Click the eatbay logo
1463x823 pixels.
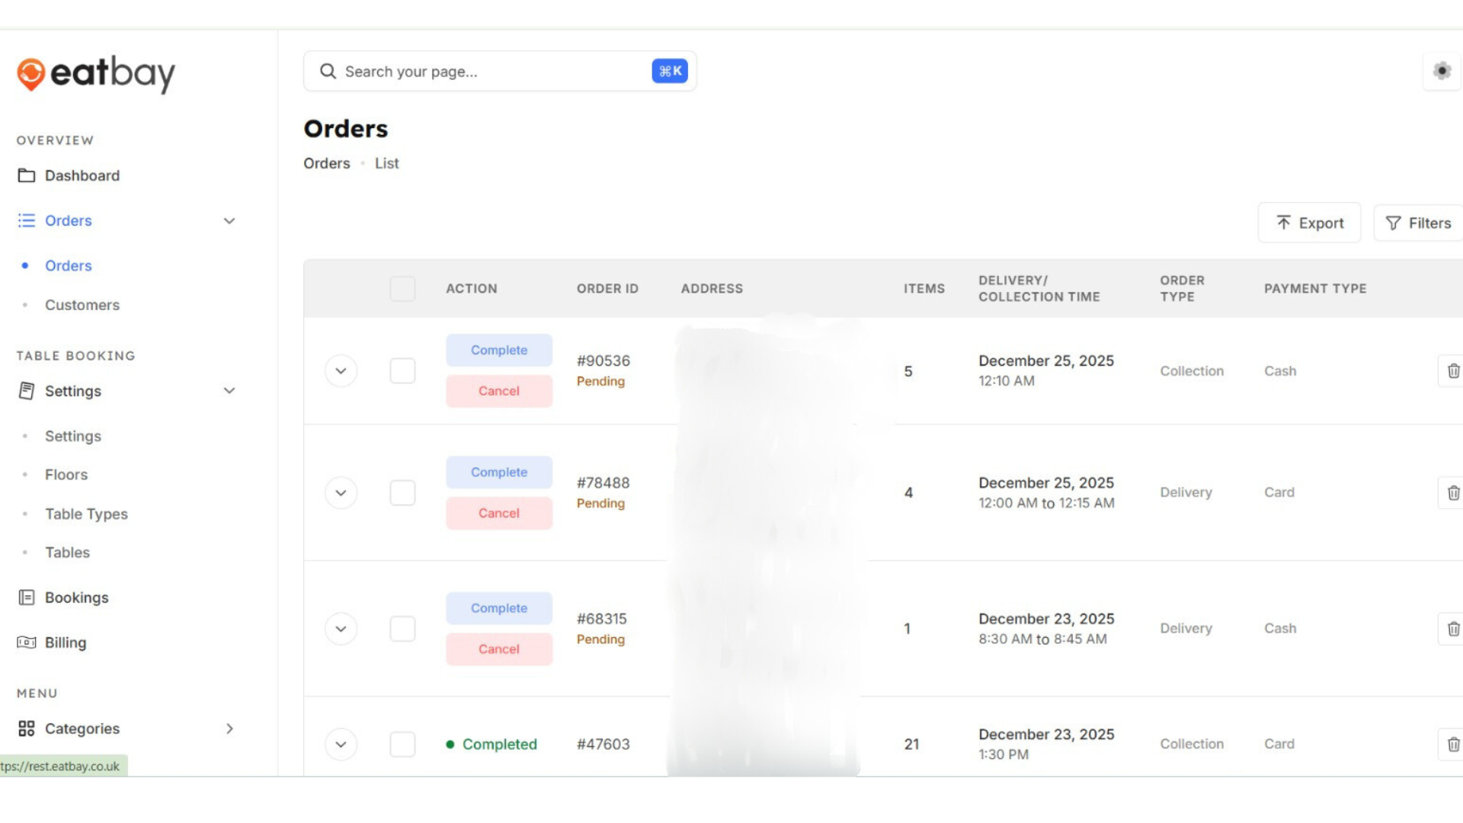[96, 74]
